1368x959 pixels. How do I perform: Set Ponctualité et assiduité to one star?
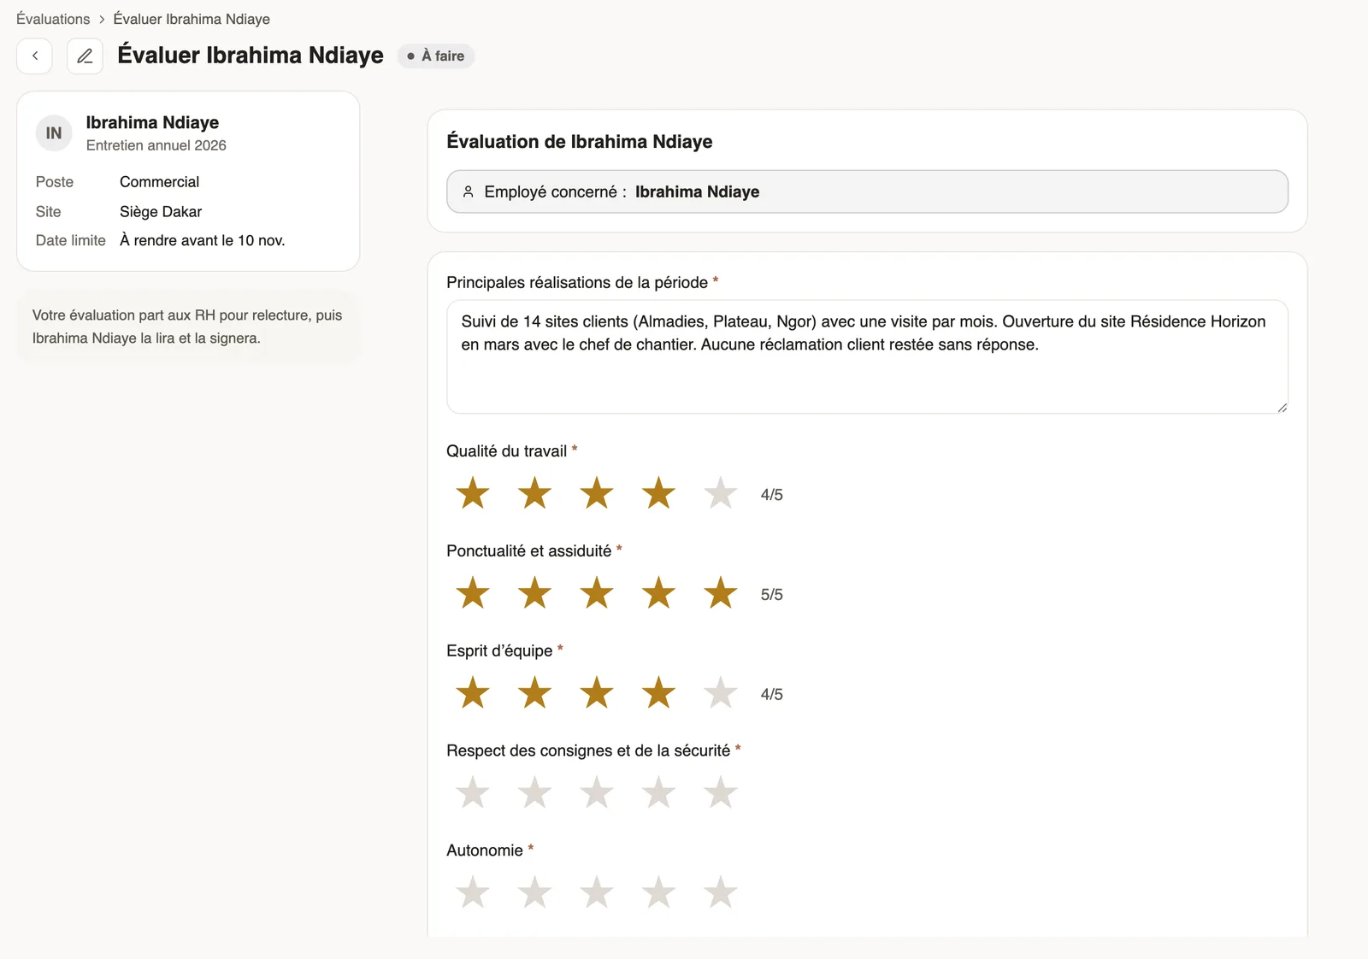pos(473,593)
